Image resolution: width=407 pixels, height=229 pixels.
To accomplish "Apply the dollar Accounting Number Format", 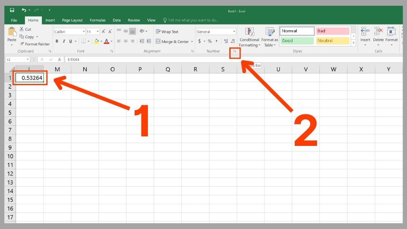I will [199, 41].
